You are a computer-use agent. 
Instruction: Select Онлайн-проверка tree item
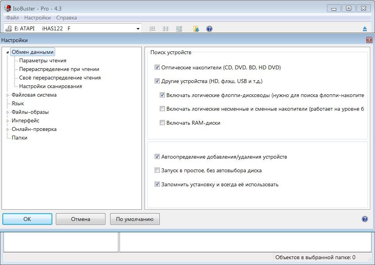[x=34, y=129]
